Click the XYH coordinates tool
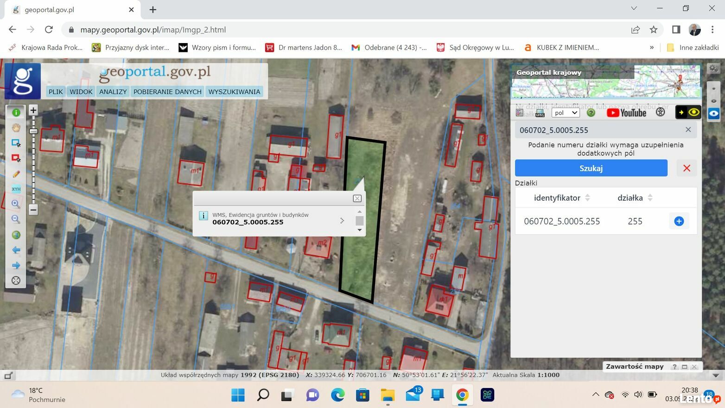Screen dimensions: 725x408 (16, 189)
